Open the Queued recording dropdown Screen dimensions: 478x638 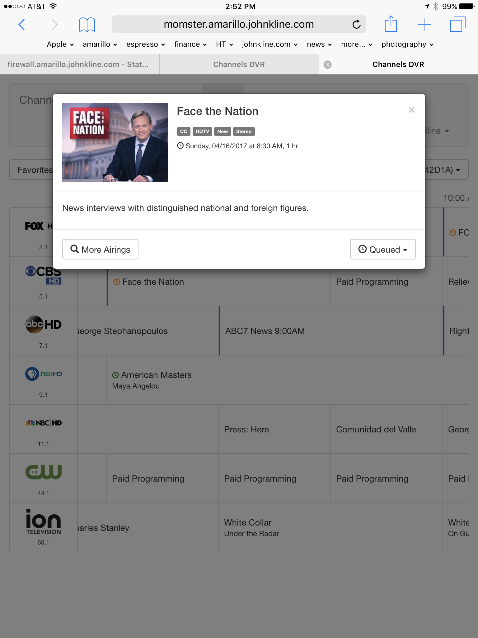pos(383,249)
